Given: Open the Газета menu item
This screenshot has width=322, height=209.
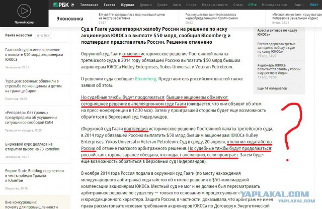Looking at the screenshot, I should pos(110,5).
